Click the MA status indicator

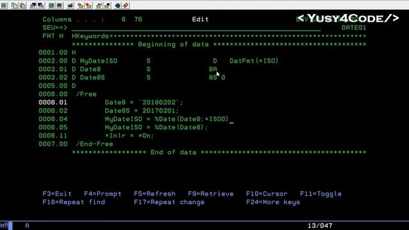tap(4, 226)
